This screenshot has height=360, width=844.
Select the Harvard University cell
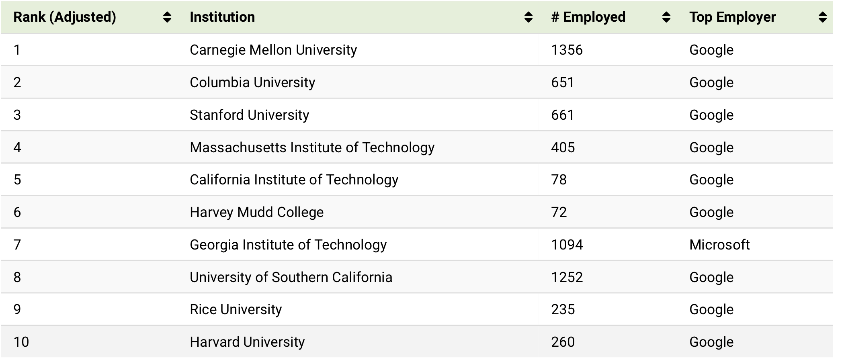point(247,342)
